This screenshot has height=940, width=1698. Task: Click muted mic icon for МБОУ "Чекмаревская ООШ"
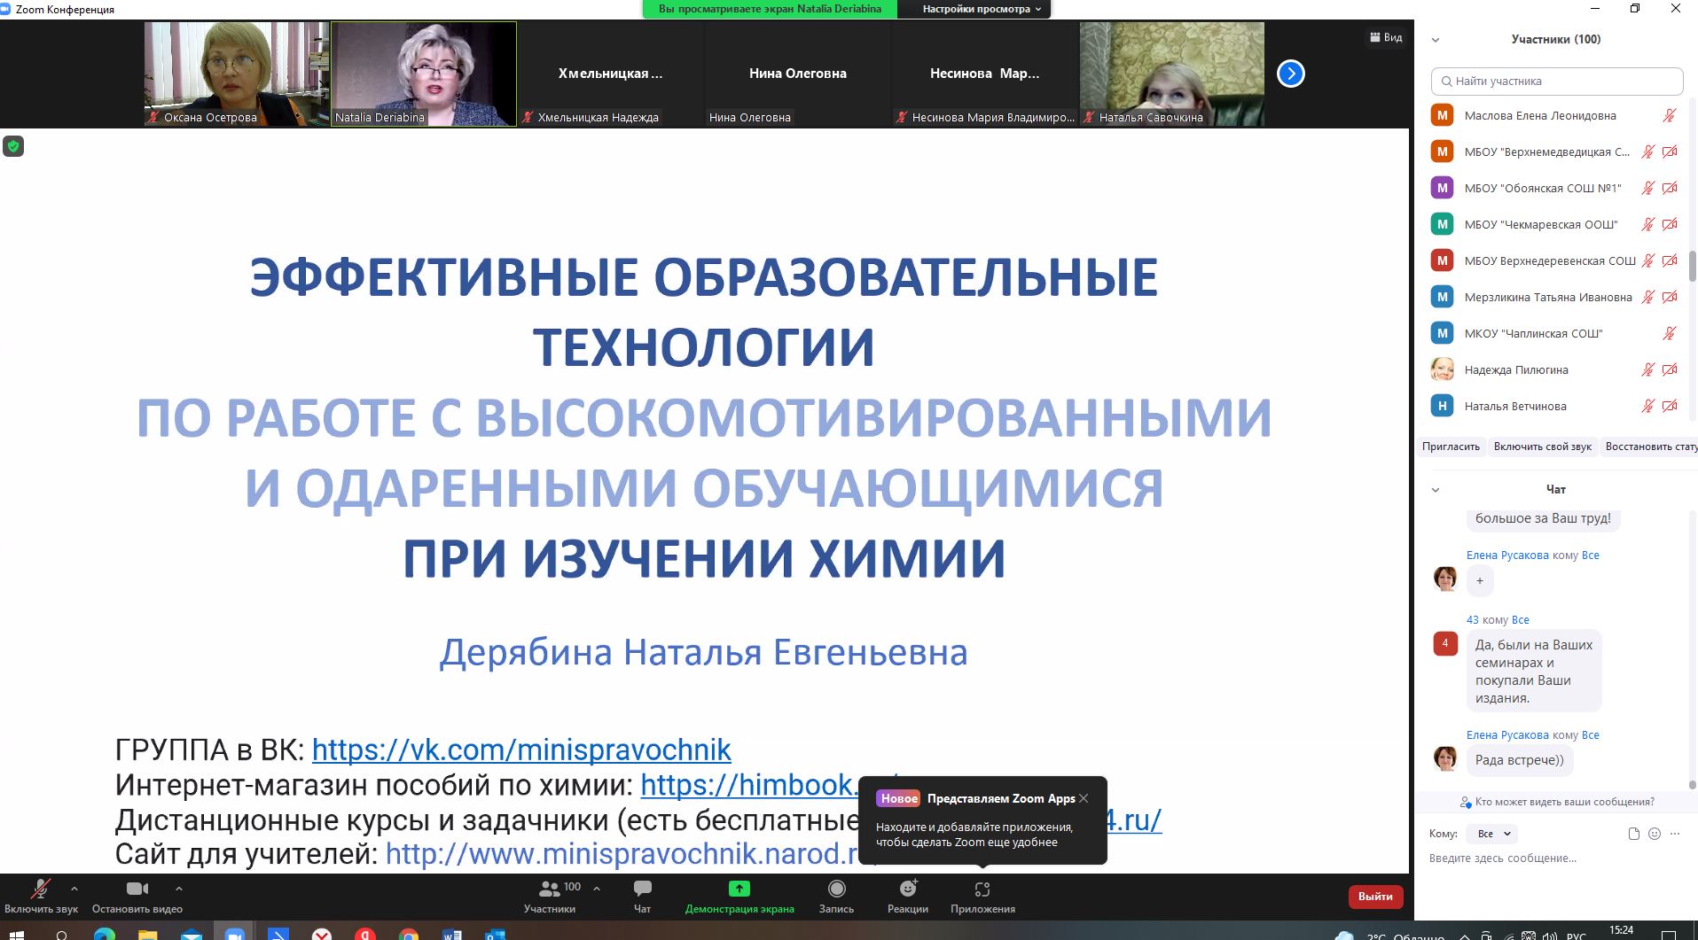click(1647, 224)
